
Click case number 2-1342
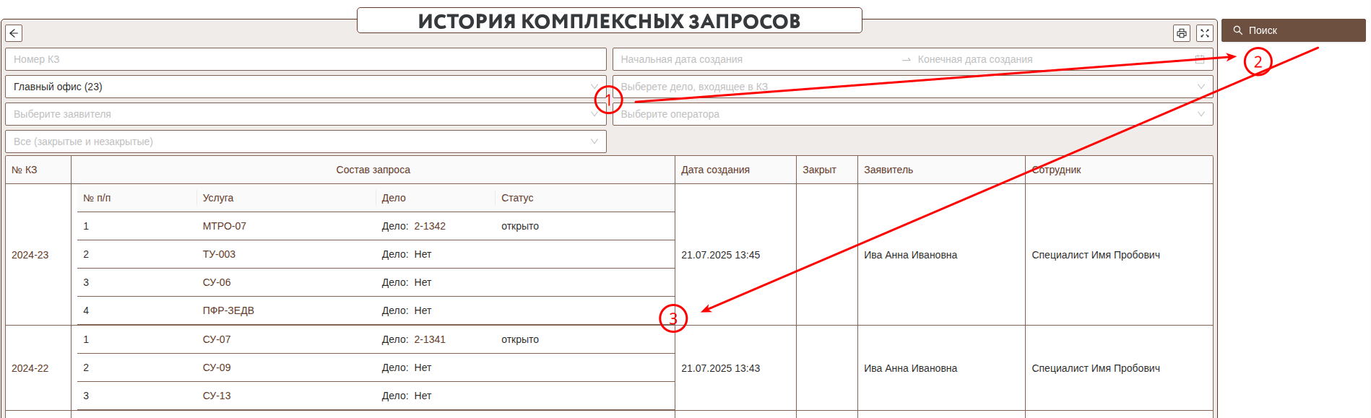point(429,226)
